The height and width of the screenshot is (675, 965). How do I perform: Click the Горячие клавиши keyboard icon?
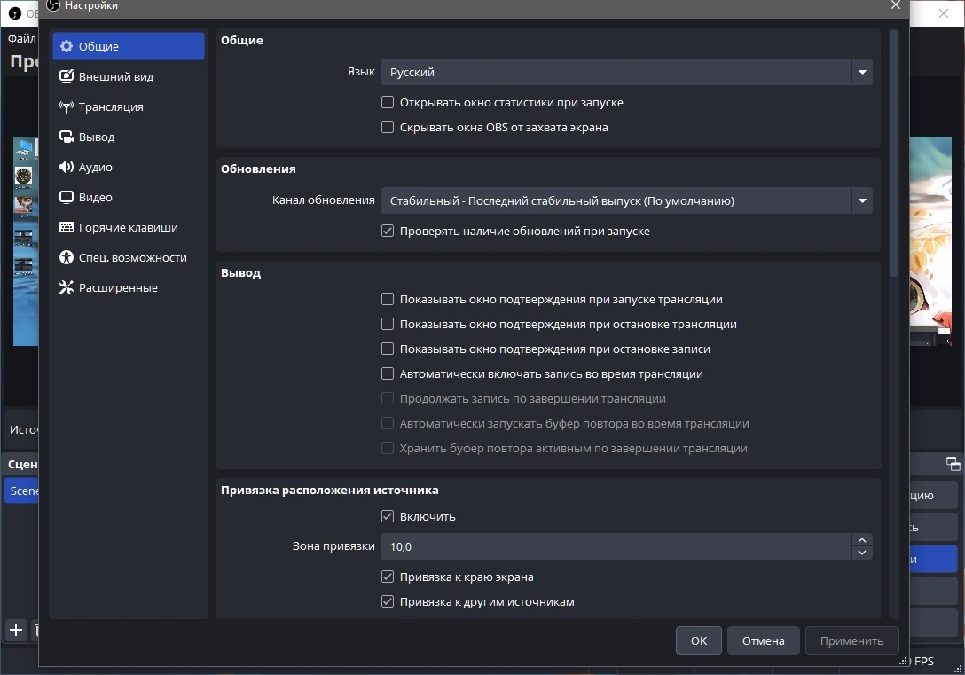(x=66, y=227)
